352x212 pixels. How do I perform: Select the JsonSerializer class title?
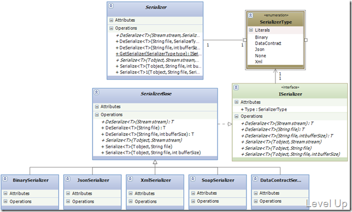[x=93, y=180]
